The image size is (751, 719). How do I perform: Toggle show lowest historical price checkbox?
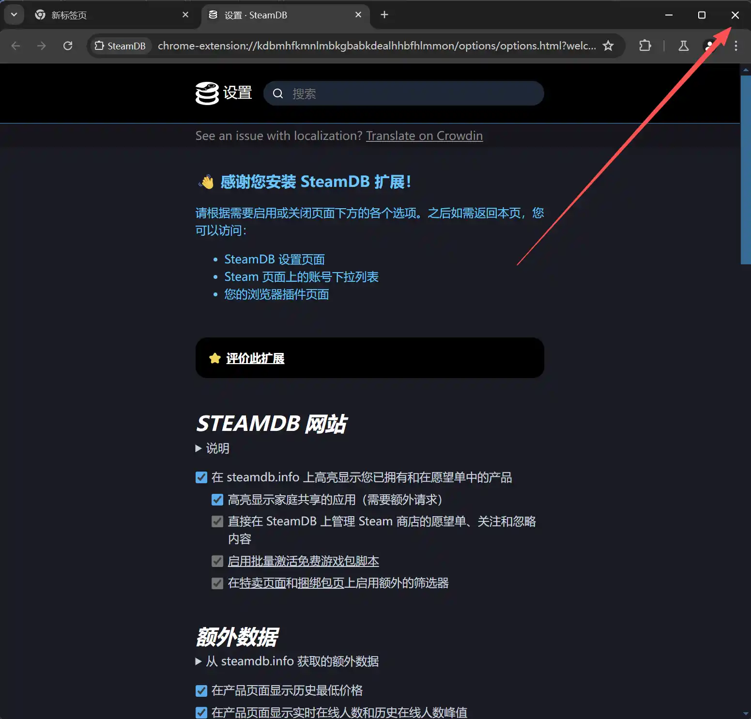click(x=201, y=691)
